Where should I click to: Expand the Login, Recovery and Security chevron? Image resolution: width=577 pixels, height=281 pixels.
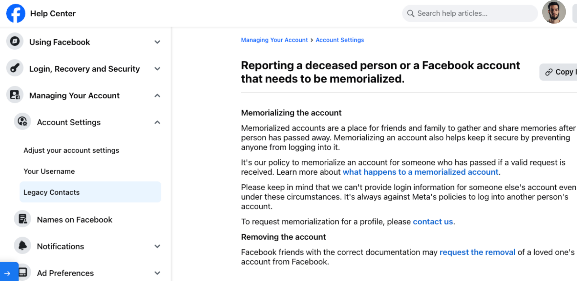(x=157, y=69)
